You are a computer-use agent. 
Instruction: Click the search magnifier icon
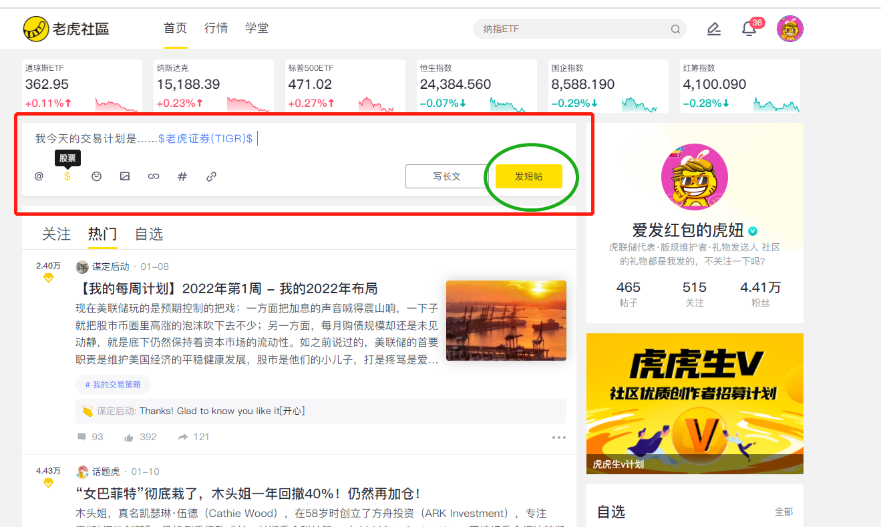pos(675,29)
